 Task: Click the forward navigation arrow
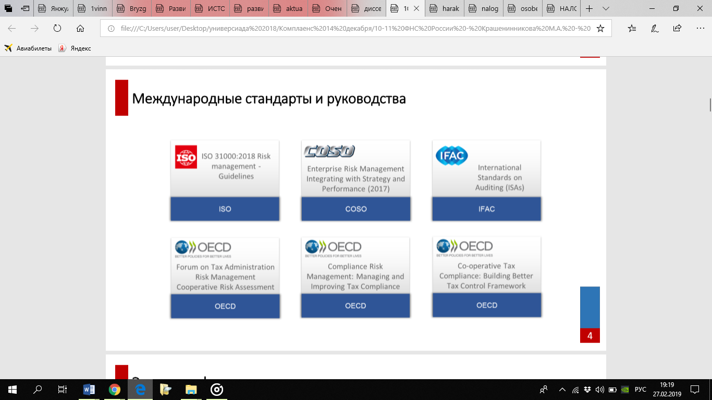coord(34,29)
